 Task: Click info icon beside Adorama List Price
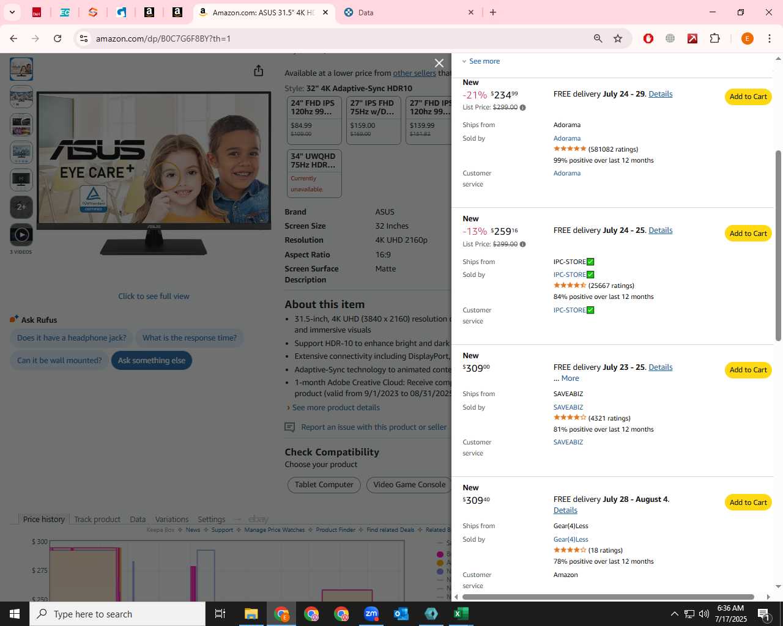pos(522,108)
